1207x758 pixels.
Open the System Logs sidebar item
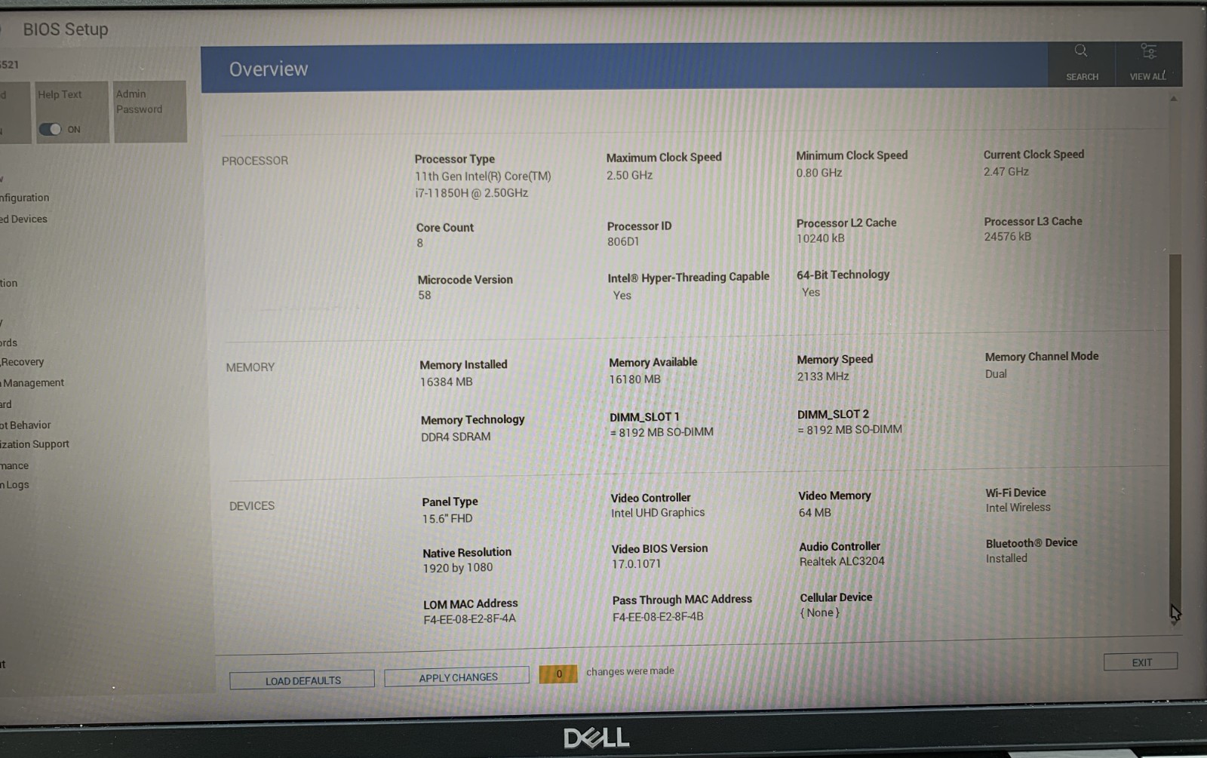(x=15, y=485)
